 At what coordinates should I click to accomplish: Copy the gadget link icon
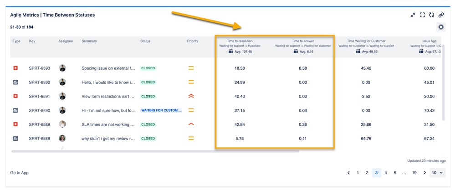(441, 15)
